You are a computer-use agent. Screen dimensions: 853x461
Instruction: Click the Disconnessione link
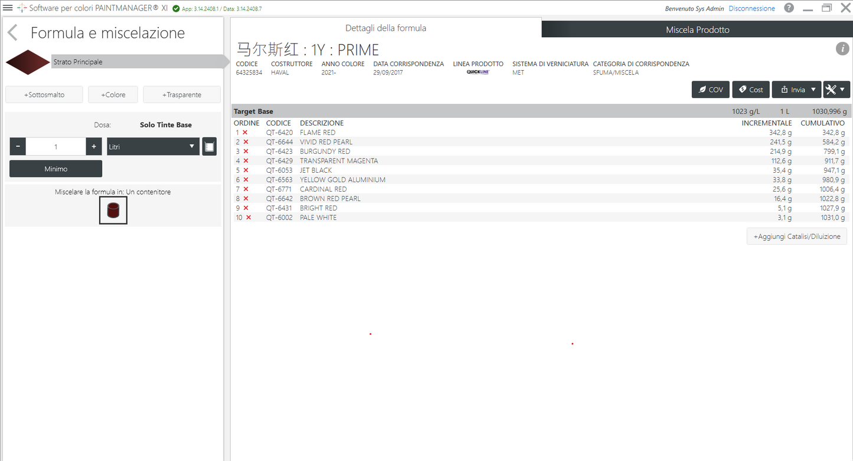coord(751,8)
